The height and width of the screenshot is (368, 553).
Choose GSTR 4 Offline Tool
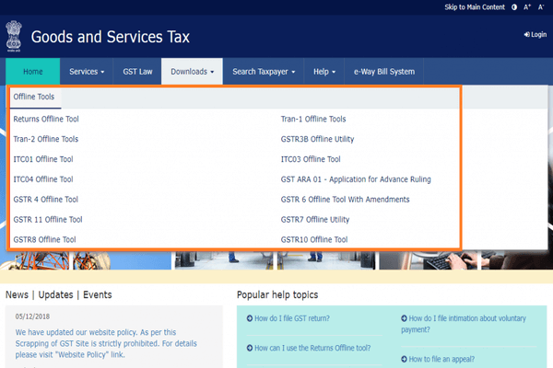tap(45, 200)
